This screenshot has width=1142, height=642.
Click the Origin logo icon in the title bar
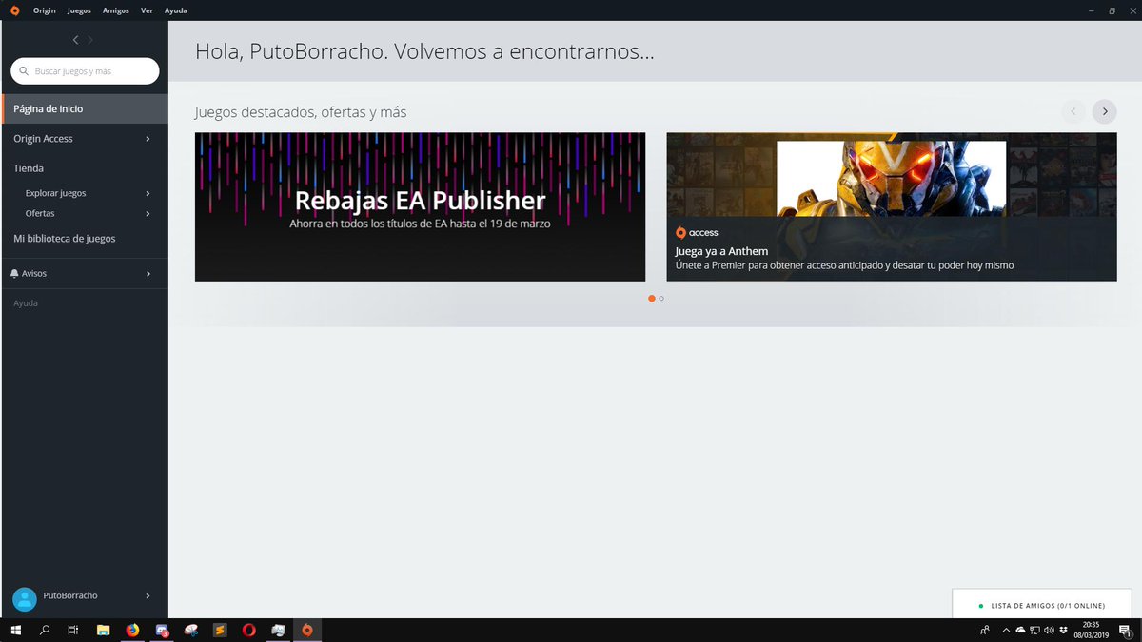pyautogui.click(x=14, y=10)
